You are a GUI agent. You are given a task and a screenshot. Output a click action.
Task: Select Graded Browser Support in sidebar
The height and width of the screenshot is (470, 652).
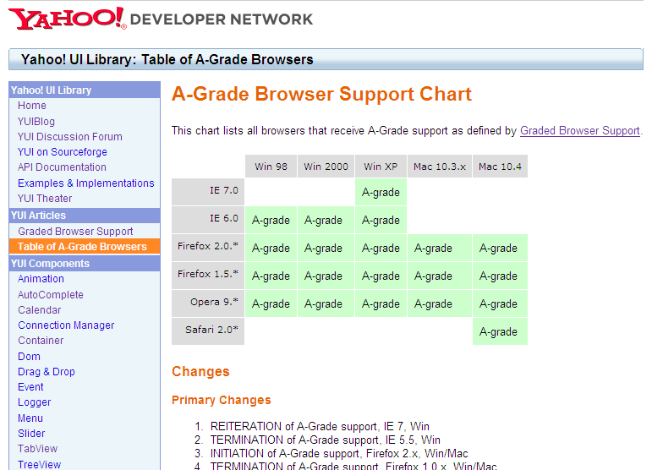pos(75,232)
